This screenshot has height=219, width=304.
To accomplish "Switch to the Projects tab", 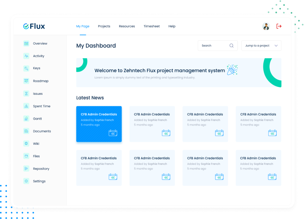I will click(104, 26).
